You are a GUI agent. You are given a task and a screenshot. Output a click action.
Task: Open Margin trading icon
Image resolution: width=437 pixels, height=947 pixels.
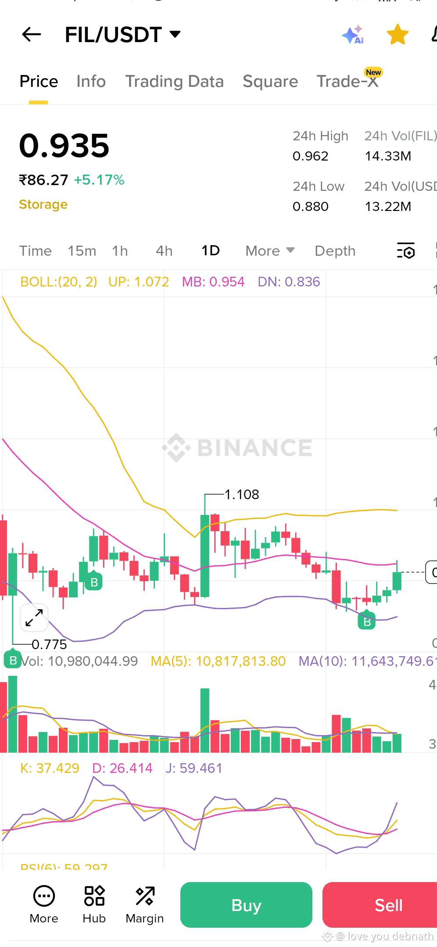144,904
